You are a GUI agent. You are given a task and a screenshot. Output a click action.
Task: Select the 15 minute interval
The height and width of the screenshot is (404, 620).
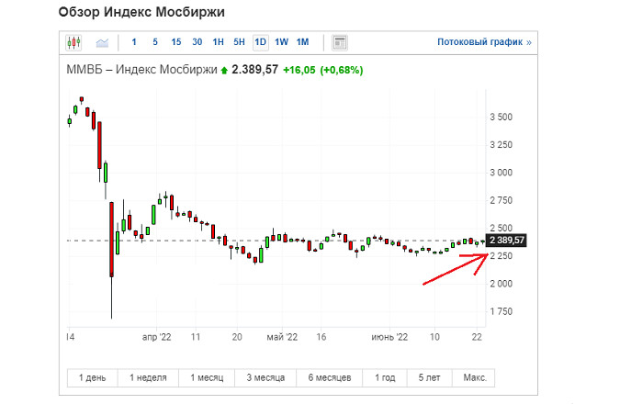click(x=176, y=42)
